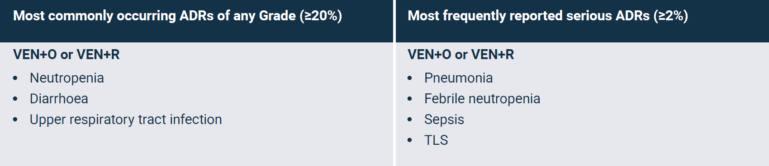Click the bullet next to Sepsis
The image size is (769, 166).
pyautogui.click(x=410, y=120)
